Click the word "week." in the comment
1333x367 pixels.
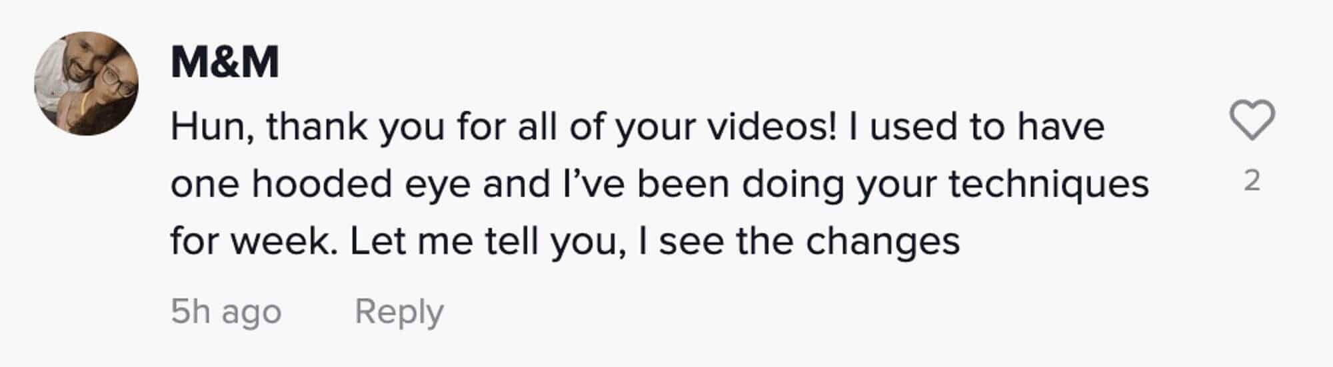point(283,241)
